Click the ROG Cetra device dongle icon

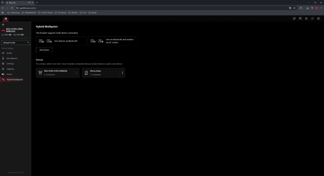40,73
